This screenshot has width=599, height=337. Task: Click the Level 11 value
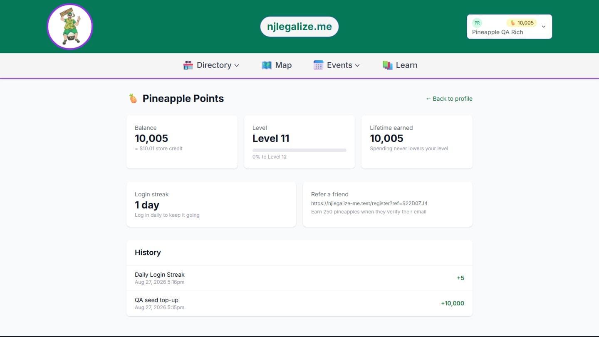pyautogui.click(x=271, y=139)
